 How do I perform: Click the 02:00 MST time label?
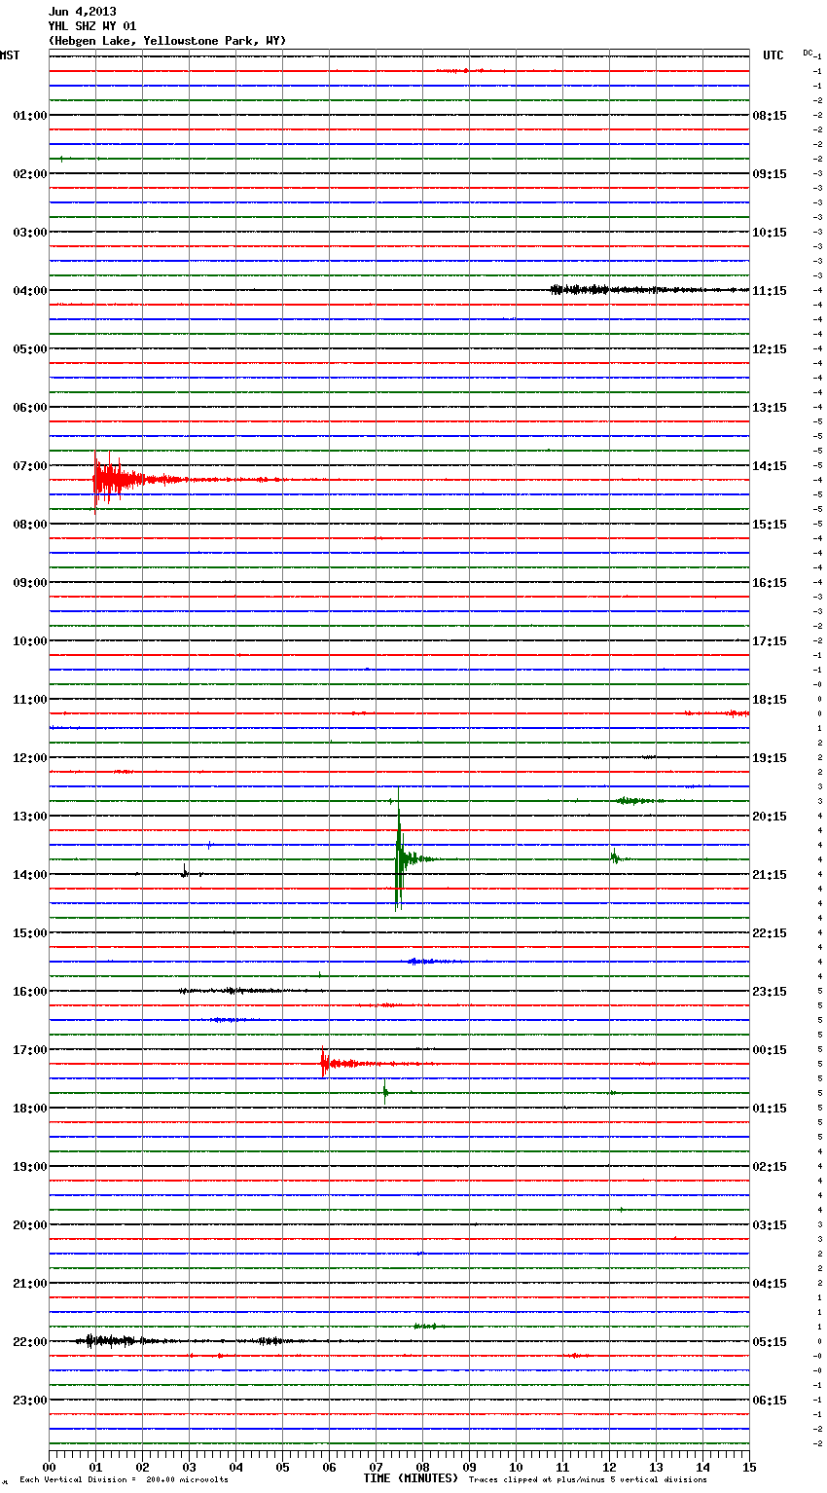click(x=29, y=173)
